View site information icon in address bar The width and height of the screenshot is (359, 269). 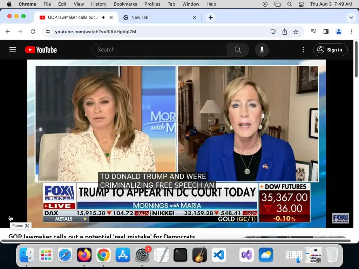(x=48, y=32)
